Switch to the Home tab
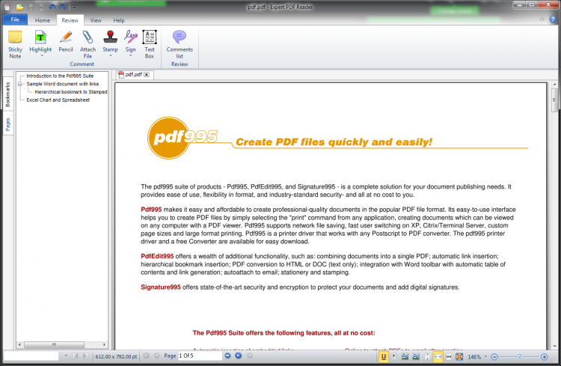This screenshot has width=561, height=366. pyautogui.click(x=42, y=20)
